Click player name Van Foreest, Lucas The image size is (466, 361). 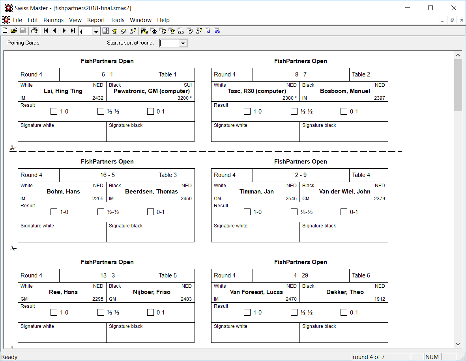[x=256, y=292]
